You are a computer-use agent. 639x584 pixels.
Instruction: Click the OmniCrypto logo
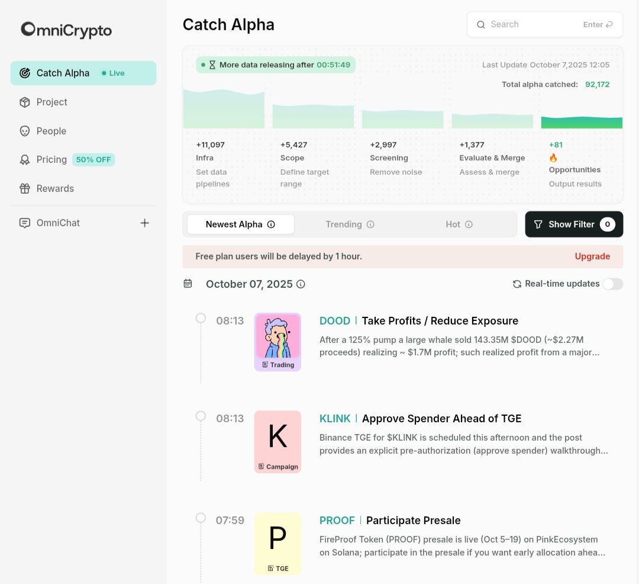tap(66, 30)
